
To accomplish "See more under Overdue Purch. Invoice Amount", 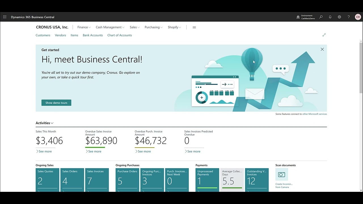I will [143, 151].
